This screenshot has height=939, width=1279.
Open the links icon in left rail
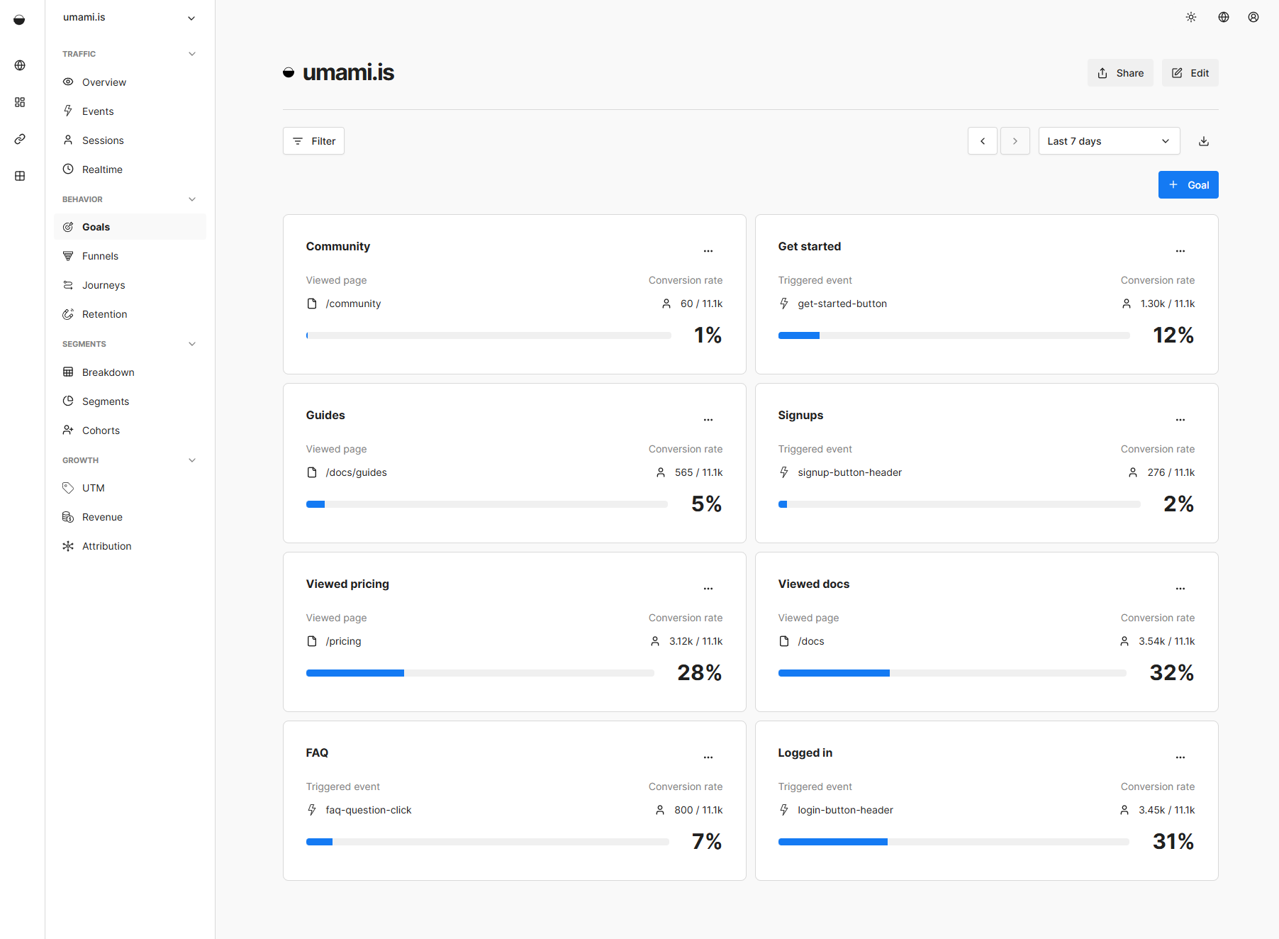coord(20,139)
